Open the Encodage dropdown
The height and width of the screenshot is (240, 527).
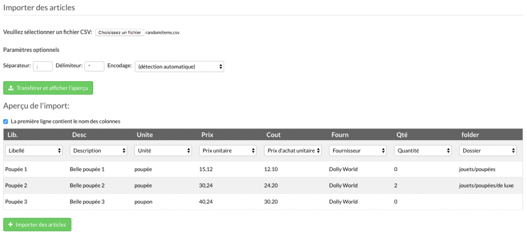[x=179, y=66]
